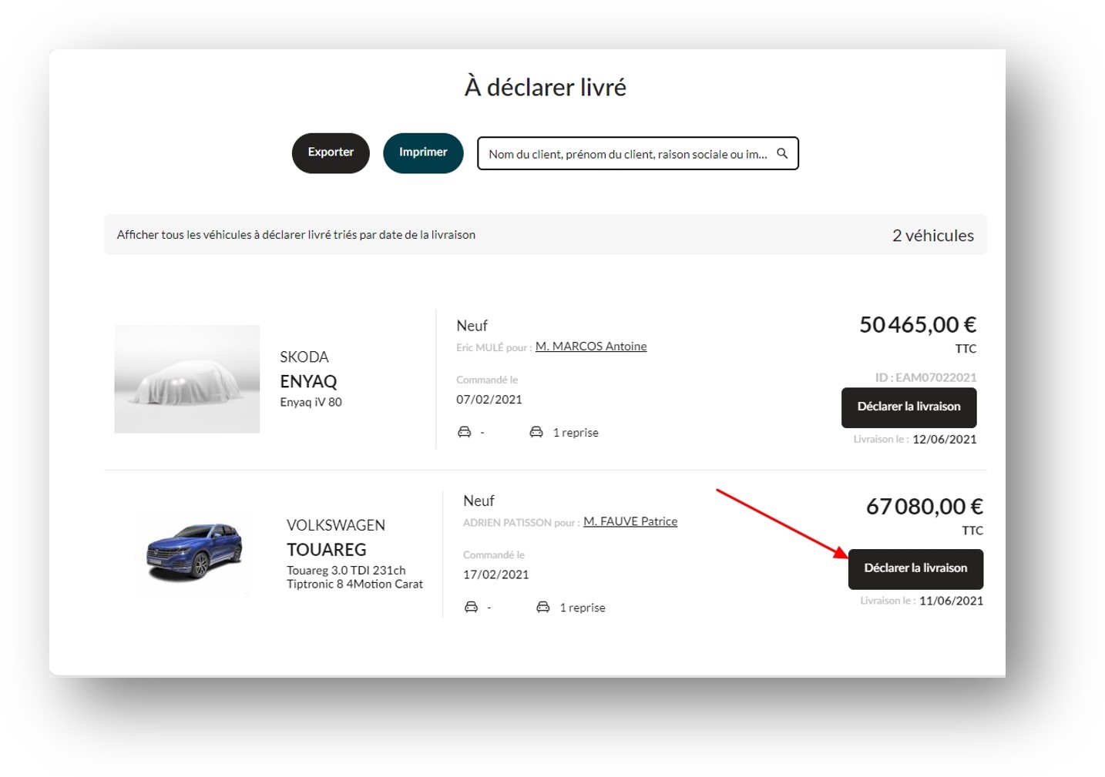Click the order date 07/02/2021
Screen dimensions: 1105x777
tap(489, 400)
